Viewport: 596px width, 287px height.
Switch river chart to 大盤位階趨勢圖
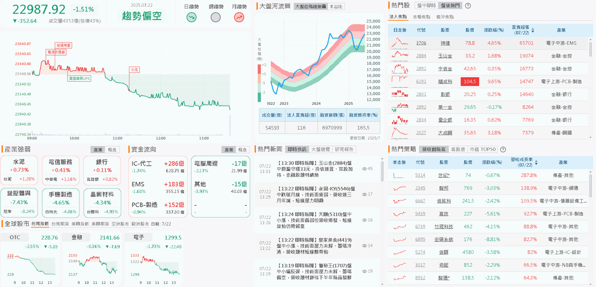point(310,6)
